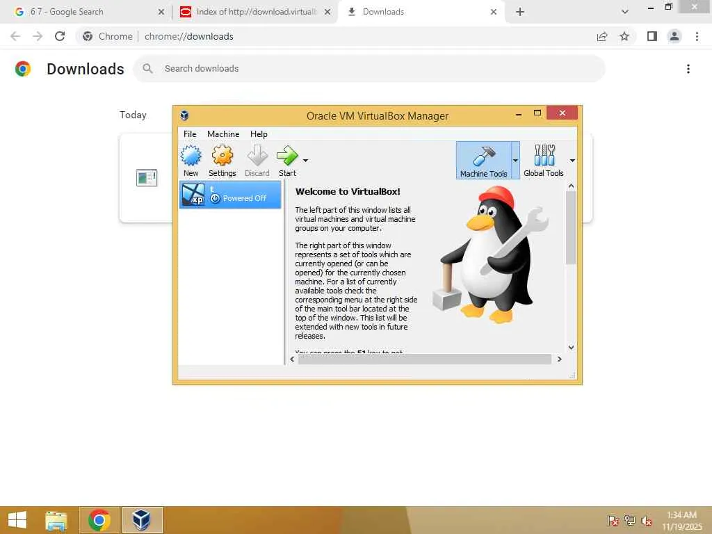The height and width of the screenshot is (534, 712).
Task: Click the VirtualBox cube icon in title bar
Action: (x=184, y=115)
